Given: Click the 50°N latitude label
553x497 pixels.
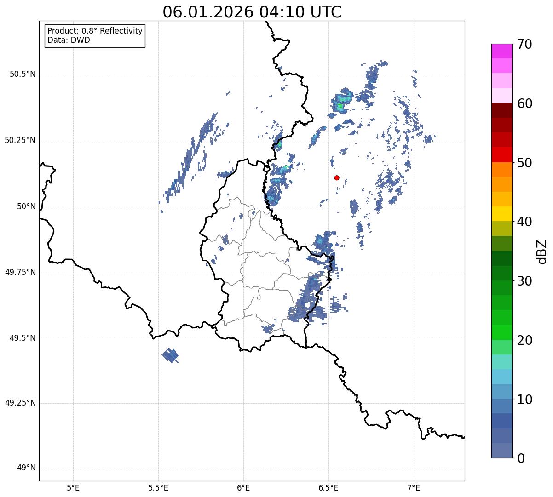Looking at the screenshot, I should [x=26, y=206].
